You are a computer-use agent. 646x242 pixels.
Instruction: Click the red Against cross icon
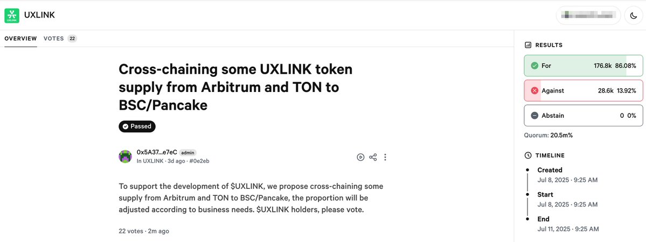(535, 90)
